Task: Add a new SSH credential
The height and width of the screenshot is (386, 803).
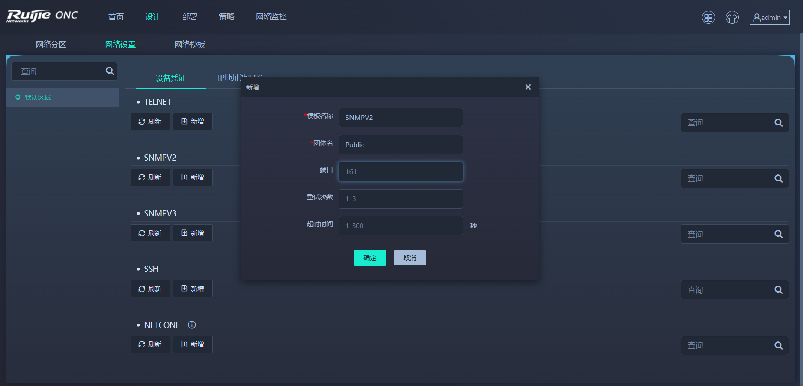Action: (x=193, y=289)
